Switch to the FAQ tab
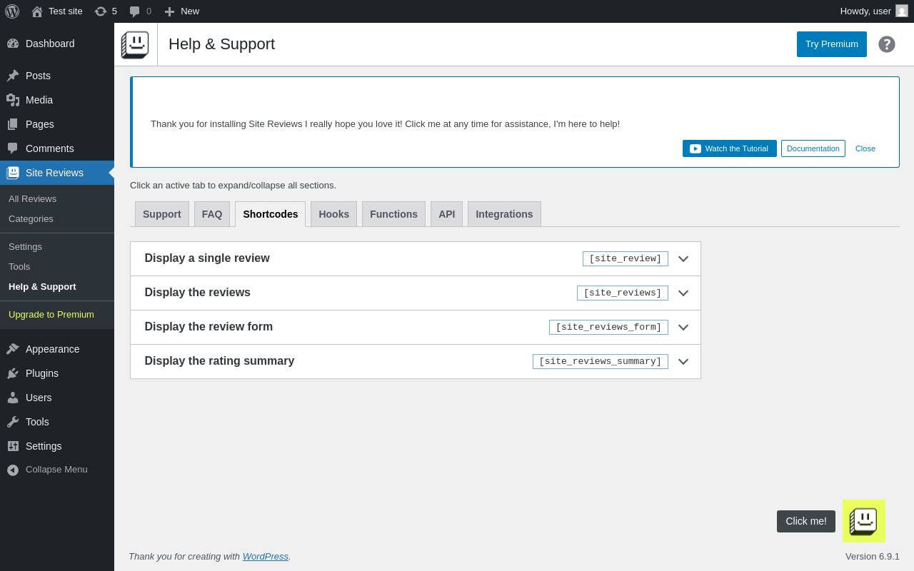 pyautogui.click(x=212, y=214)
